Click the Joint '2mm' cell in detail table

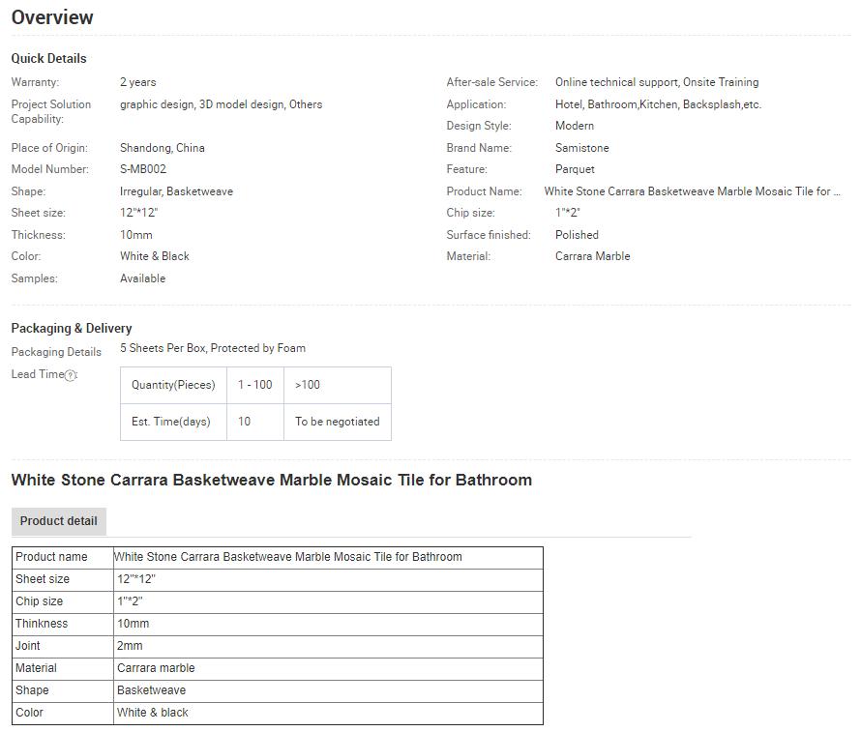[x=130, y=646]
